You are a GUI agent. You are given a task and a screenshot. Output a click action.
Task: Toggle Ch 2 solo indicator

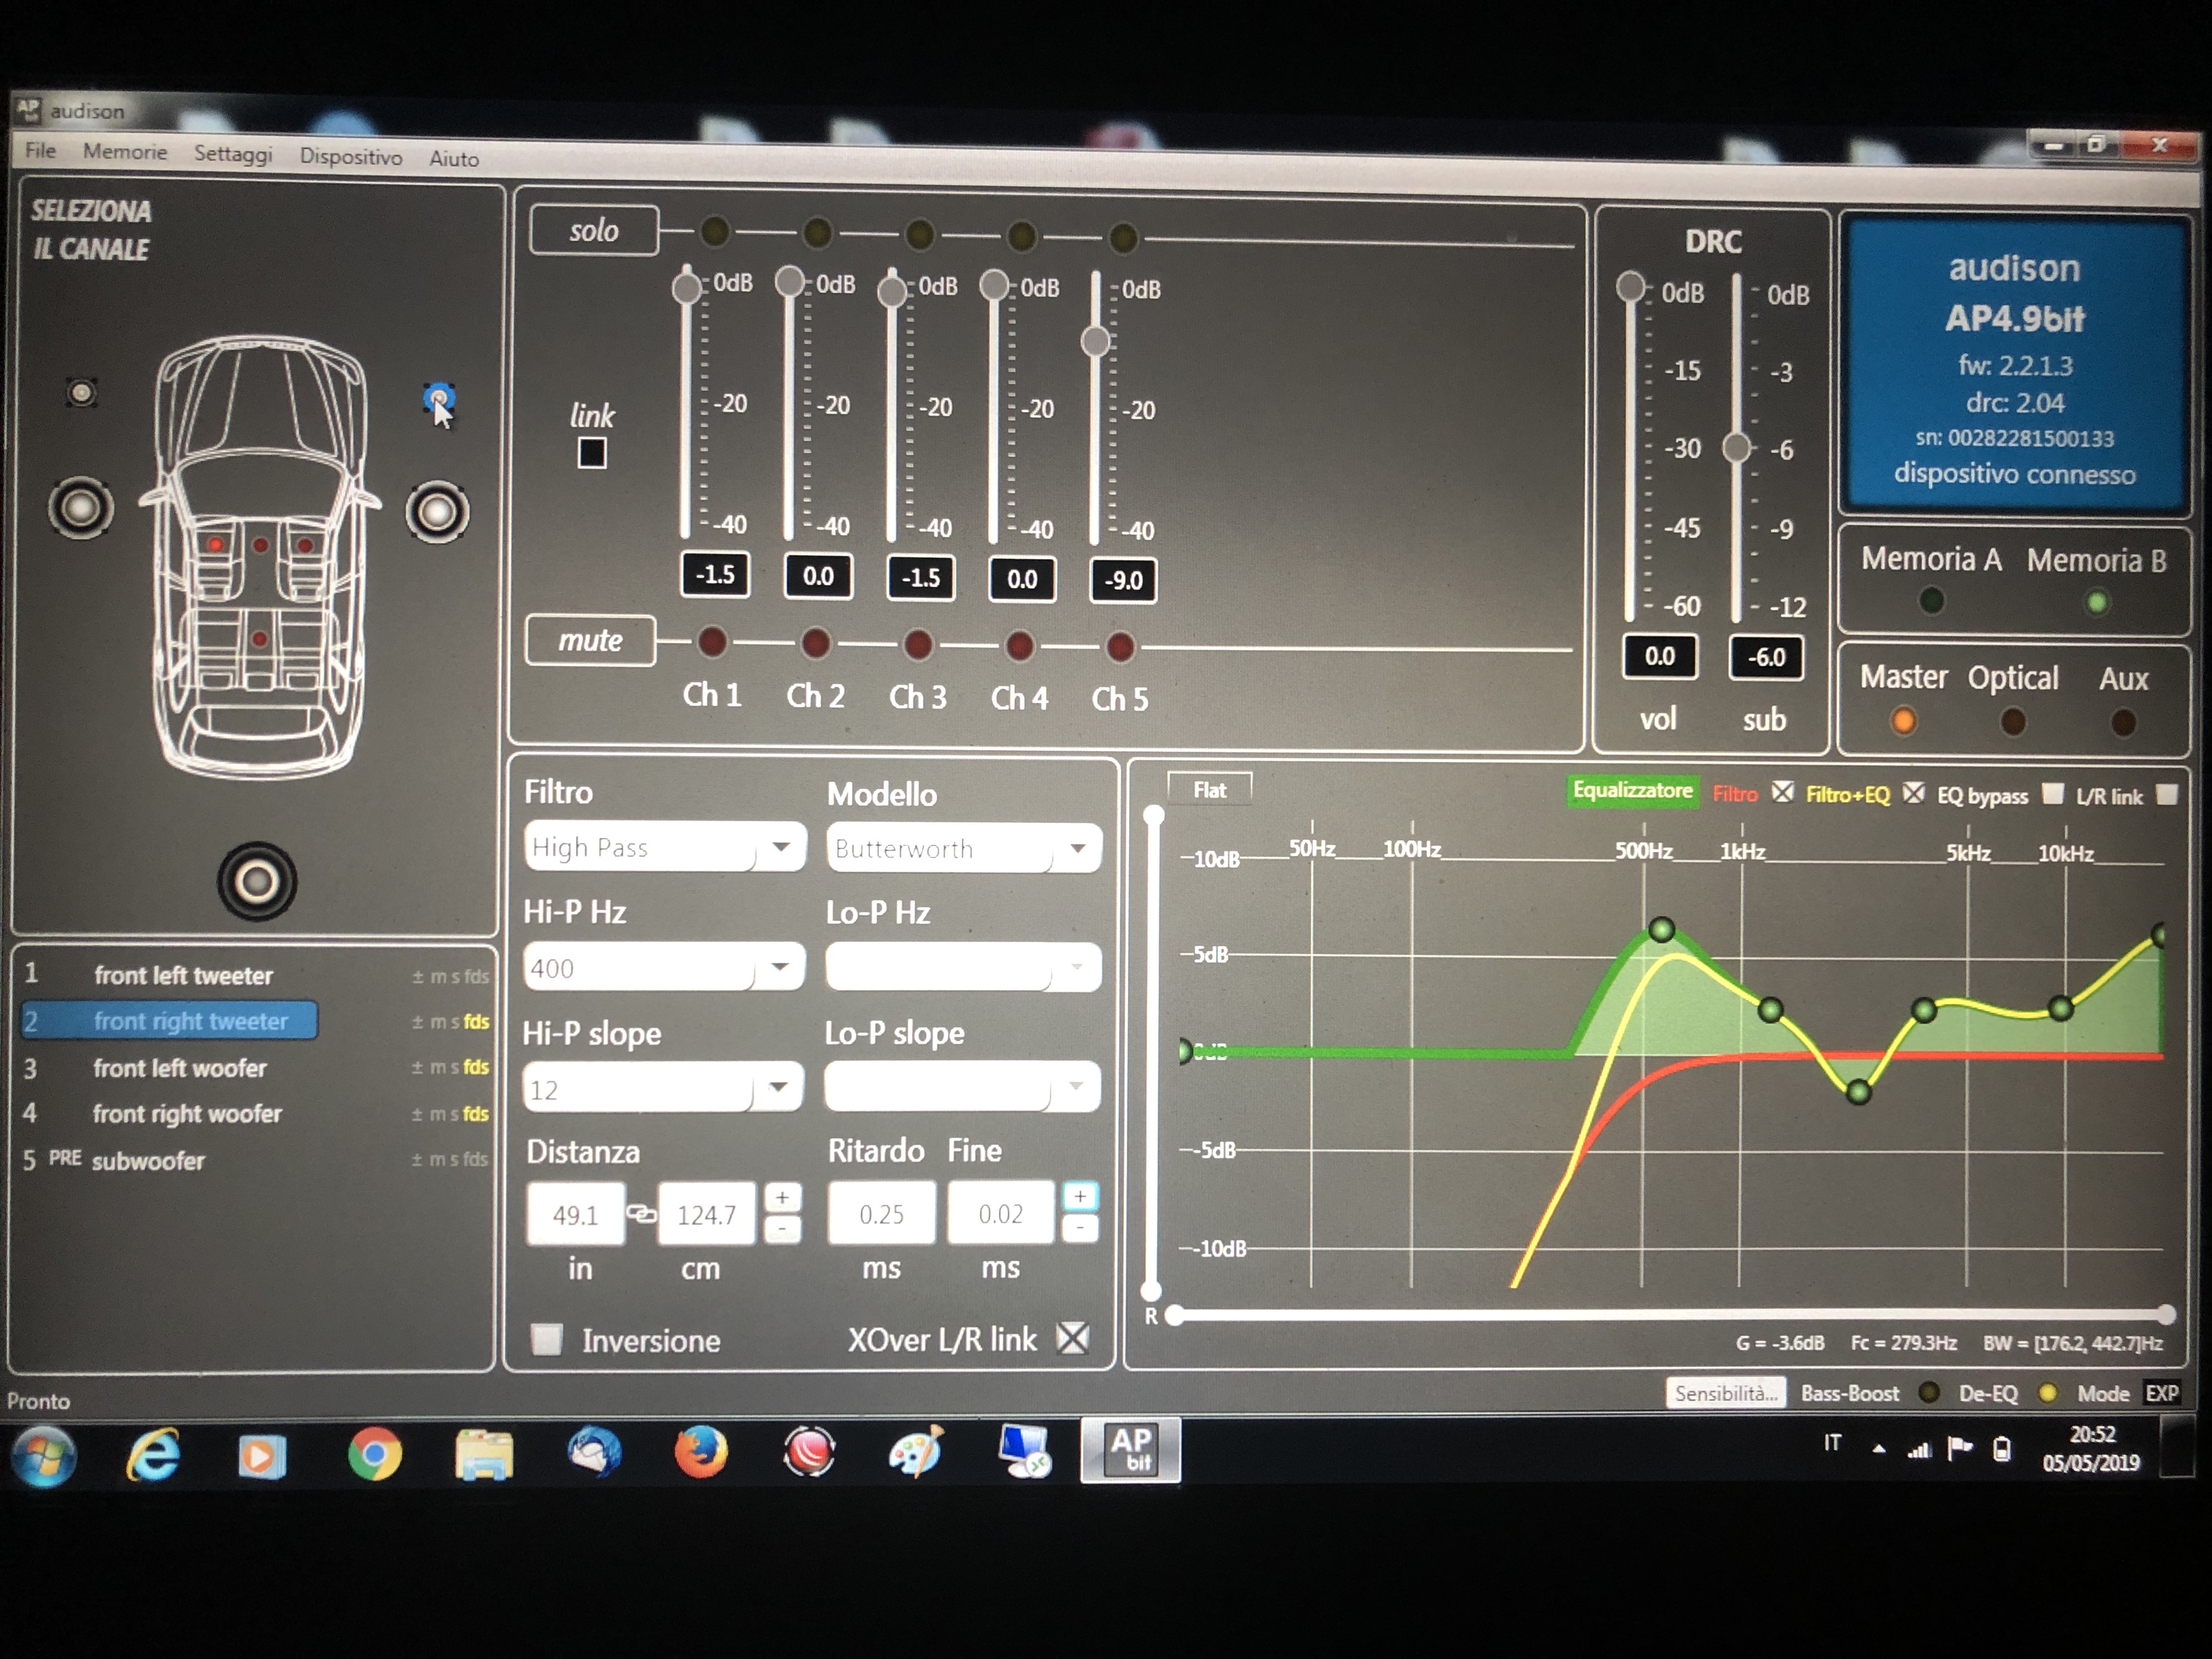[817, 234]
